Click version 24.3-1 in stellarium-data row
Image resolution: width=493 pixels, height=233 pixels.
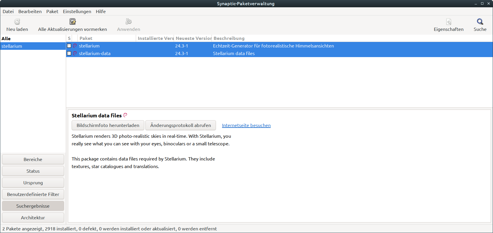pyautogui.click(x=182, y=53)
